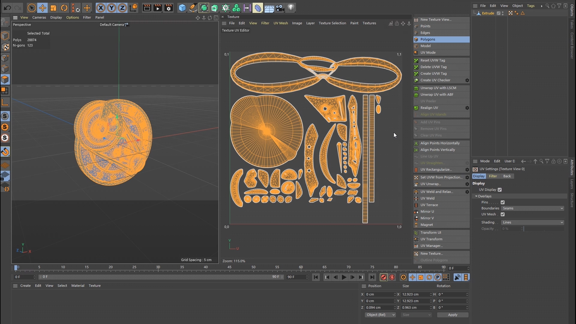The width and height of the screenshot is (576, 324).
Task: Click the Apply button
Action: click(452, 315)
